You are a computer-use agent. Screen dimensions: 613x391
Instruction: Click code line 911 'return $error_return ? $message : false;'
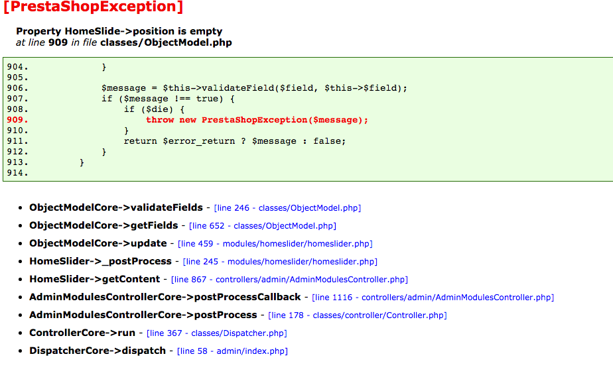click(x=235, y=141)
